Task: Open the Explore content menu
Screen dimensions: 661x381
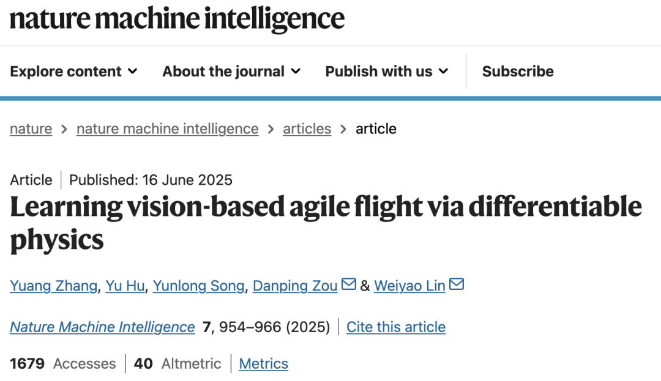Action: pos(74,71)
